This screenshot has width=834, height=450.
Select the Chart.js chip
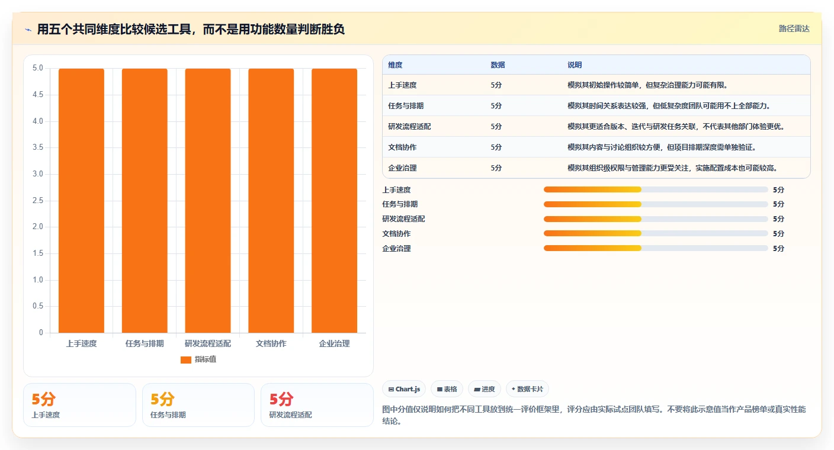404,389
